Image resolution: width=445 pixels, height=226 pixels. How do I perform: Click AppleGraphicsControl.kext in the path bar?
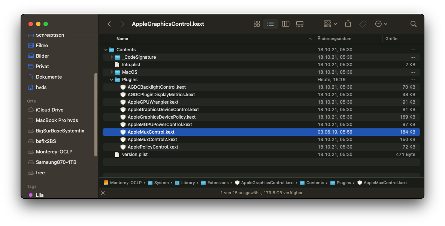click(264, 183)
